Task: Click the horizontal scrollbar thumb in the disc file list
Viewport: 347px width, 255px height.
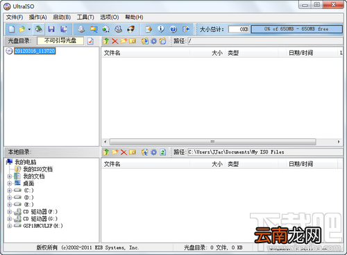Action: pyautogui.click(x=213, y=142)
